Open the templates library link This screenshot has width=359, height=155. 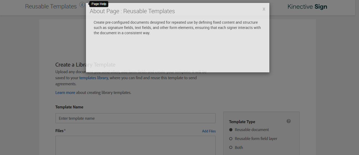pos(94,78)
